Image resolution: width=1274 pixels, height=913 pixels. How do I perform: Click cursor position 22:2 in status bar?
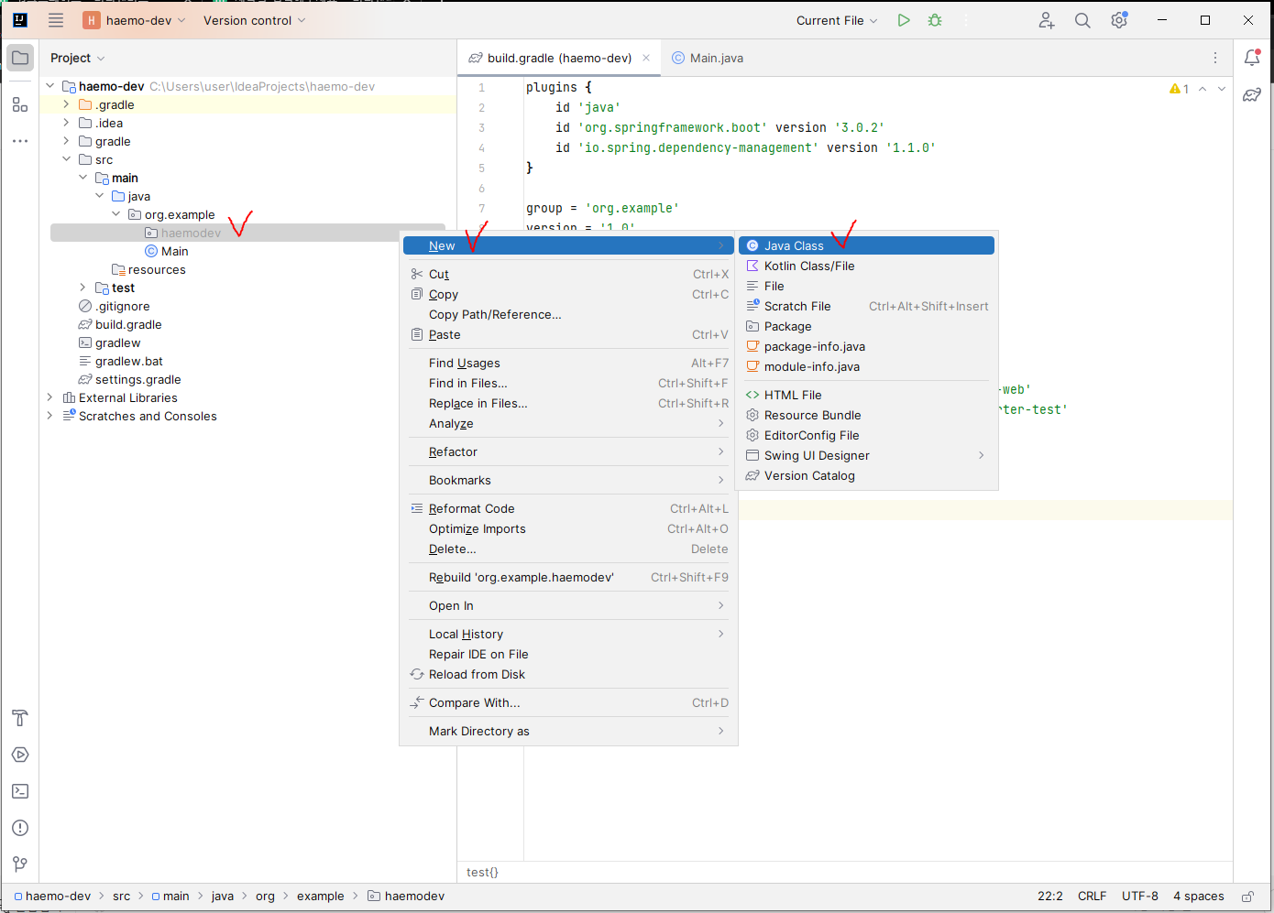1049,897
